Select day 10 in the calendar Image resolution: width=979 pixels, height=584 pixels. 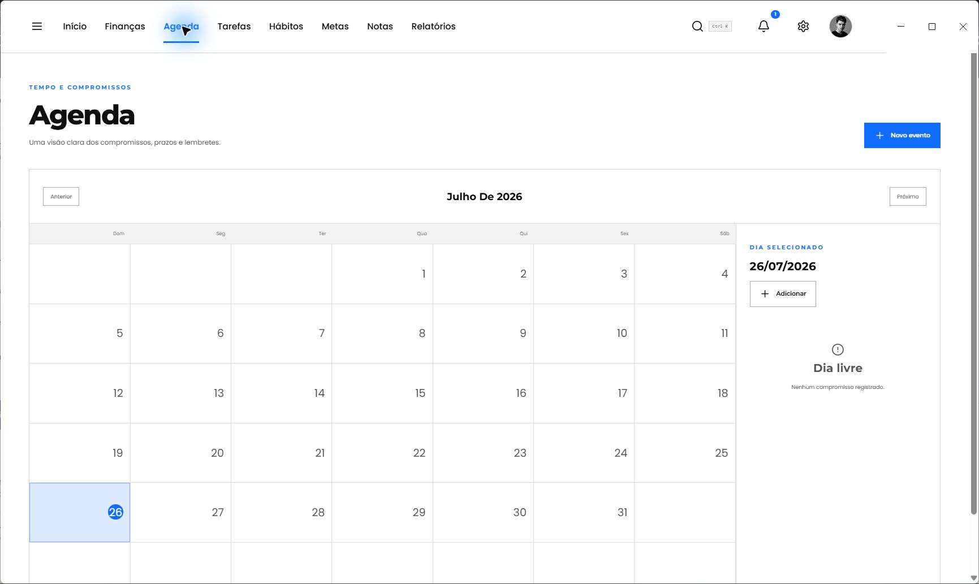tap(584, 334)
